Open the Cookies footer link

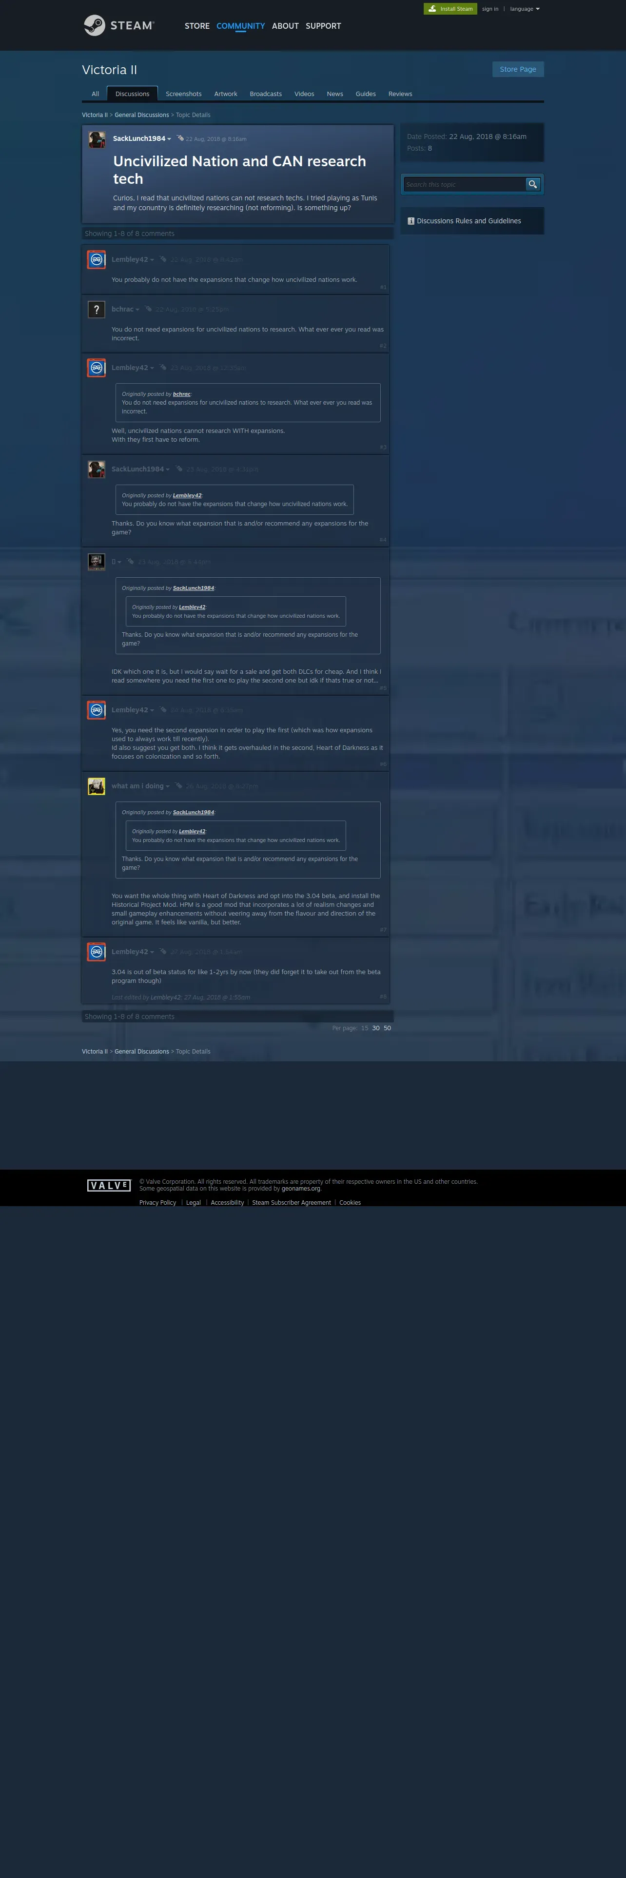click(350, 1203)
